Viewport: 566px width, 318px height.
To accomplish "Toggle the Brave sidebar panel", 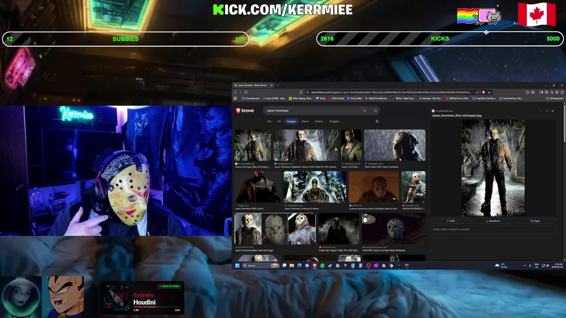I will click(541, 92).
